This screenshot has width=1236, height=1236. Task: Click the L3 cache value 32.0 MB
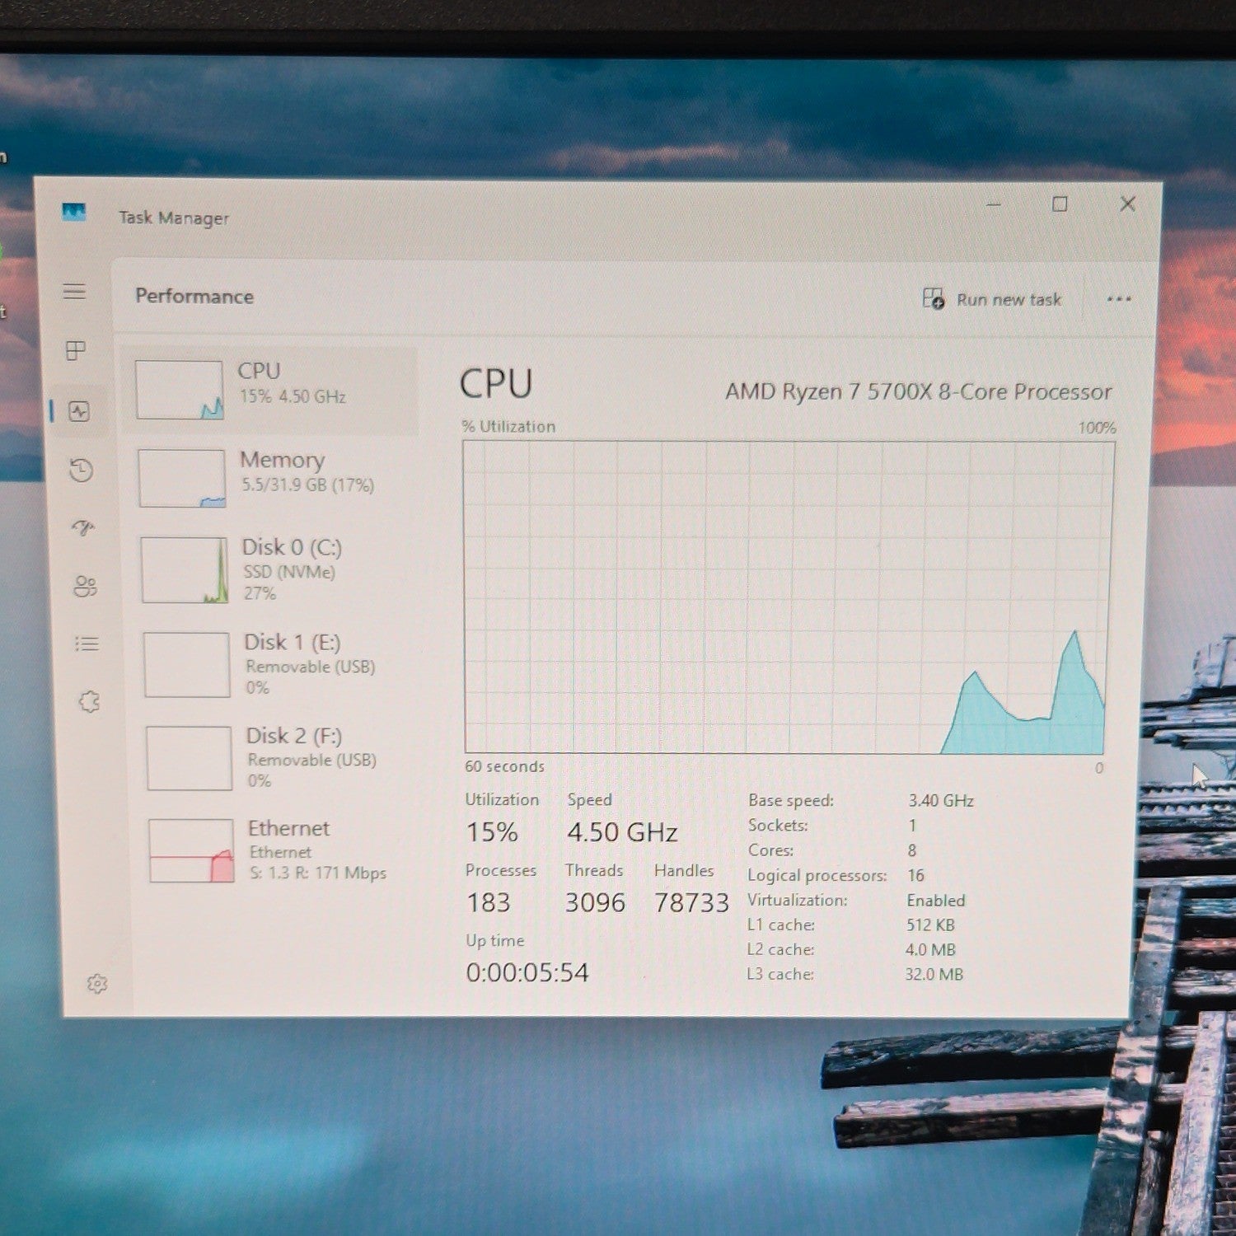pyautogui.click(x=934, y=974)
